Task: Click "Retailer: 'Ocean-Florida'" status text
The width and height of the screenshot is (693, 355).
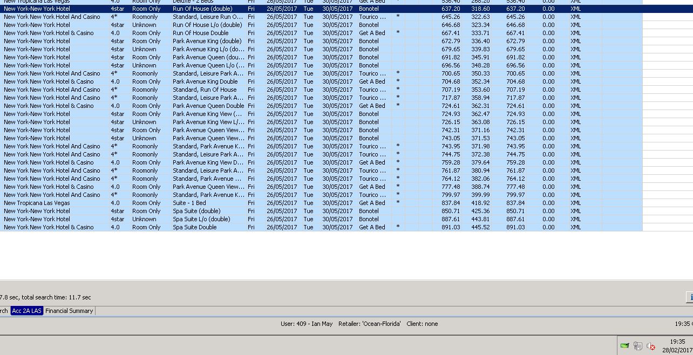Action: point(370,324)
